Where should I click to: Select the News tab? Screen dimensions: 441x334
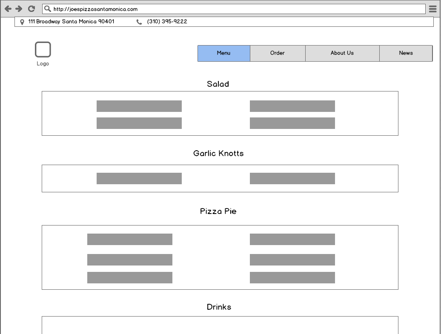click(406, 53)
